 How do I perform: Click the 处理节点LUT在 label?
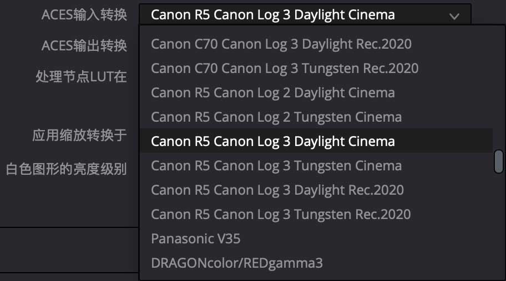click(x=81, y=76)
